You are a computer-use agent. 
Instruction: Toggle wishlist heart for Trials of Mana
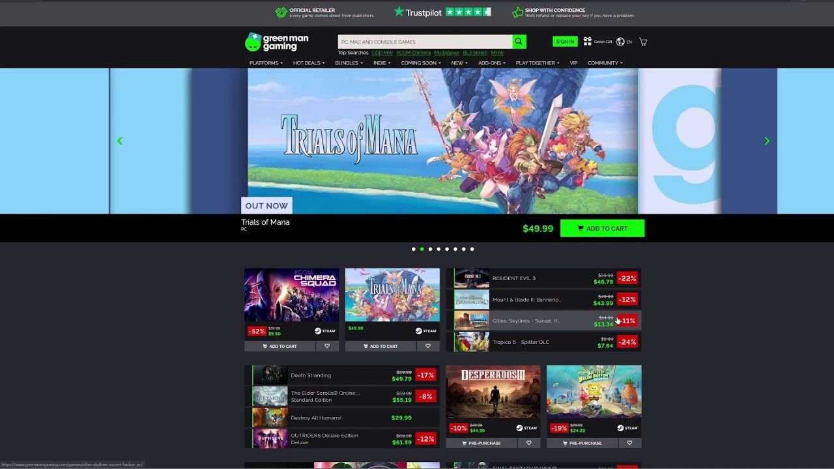428,346
